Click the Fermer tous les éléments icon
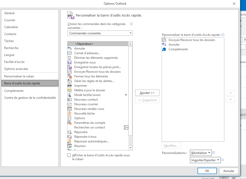Viewport: 246px width, 179px height. click(70, 76)
